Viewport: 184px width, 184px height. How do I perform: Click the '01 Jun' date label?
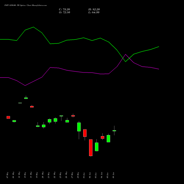coord(84,175)
